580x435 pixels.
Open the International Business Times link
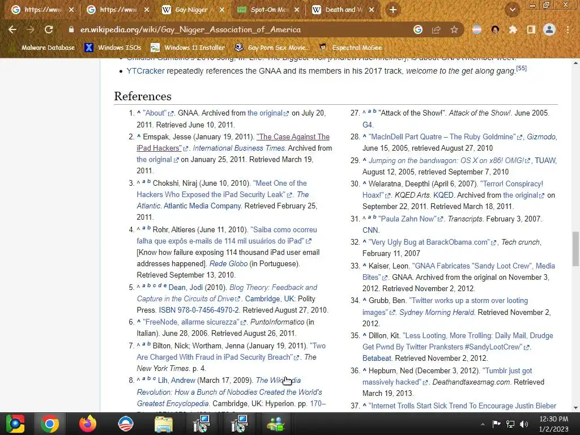click(238, 148)
